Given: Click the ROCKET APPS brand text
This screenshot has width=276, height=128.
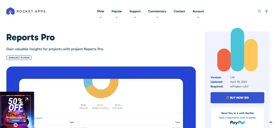Looking at the screenshot, I should 31,11.
